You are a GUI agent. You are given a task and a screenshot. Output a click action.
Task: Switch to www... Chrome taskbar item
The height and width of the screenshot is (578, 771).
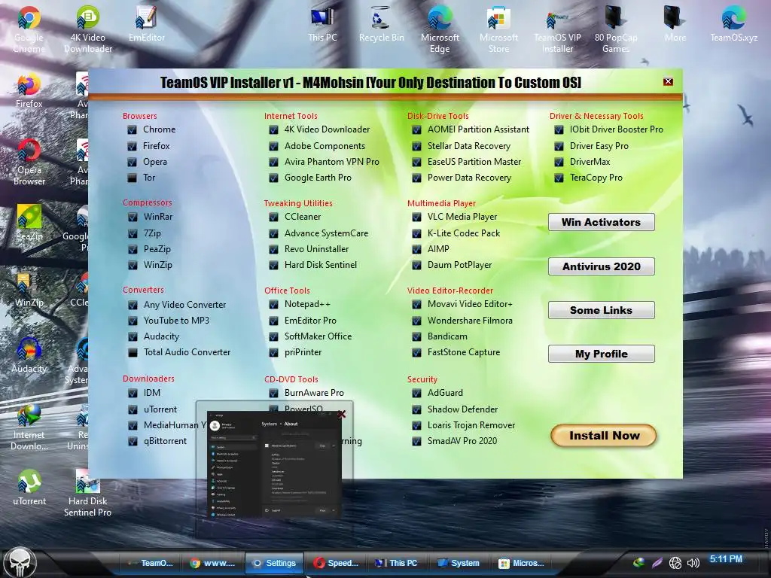(213, 563)
